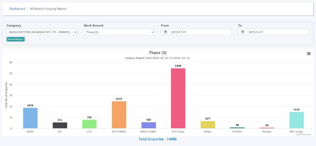Click the SCV Cargo axis label

click(x=178, y=131)
